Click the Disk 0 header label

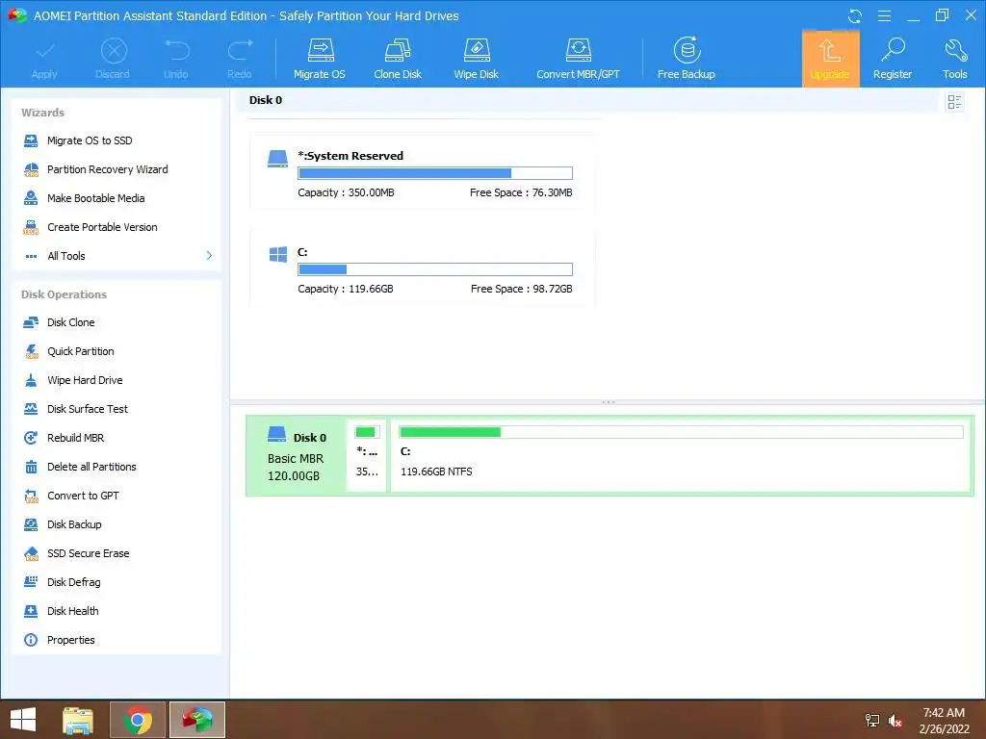(x=266, y=100)
